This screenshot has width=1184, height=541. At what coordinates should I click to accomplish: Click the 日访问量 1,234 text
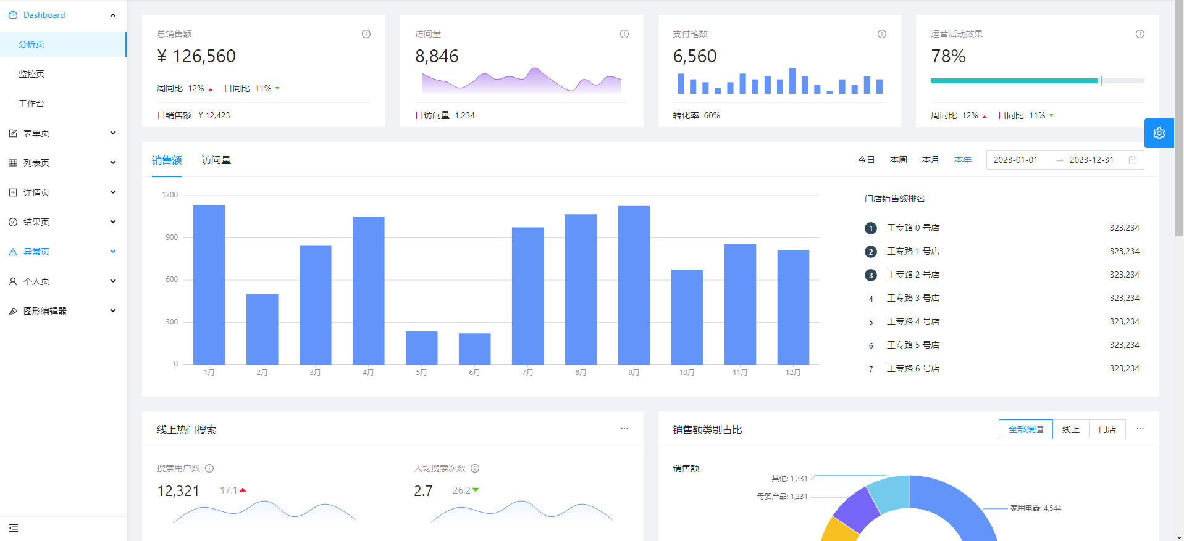coord(445,115)
